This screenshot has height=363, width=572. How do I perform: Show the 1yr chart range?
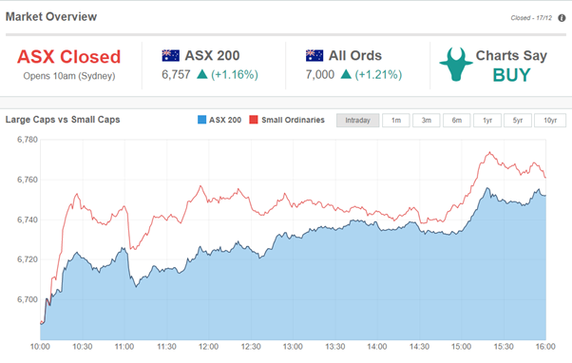point(487,121)
